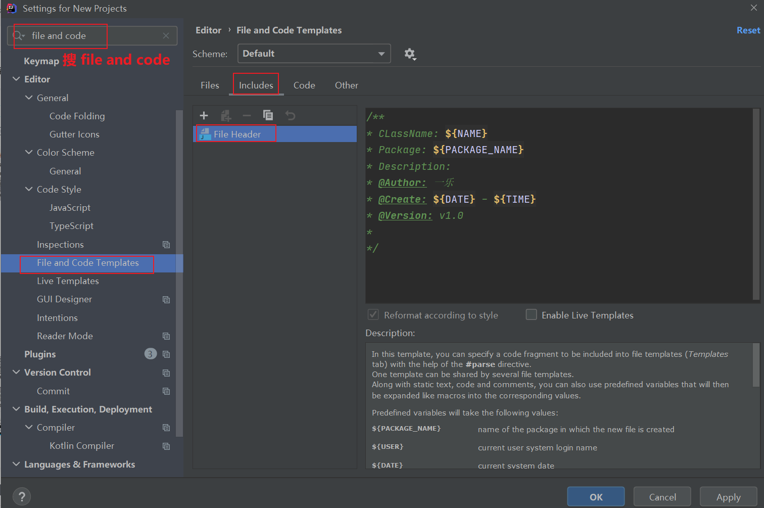
Task: Click project-level icon beside GUI Designer
Action: (166, 299)
